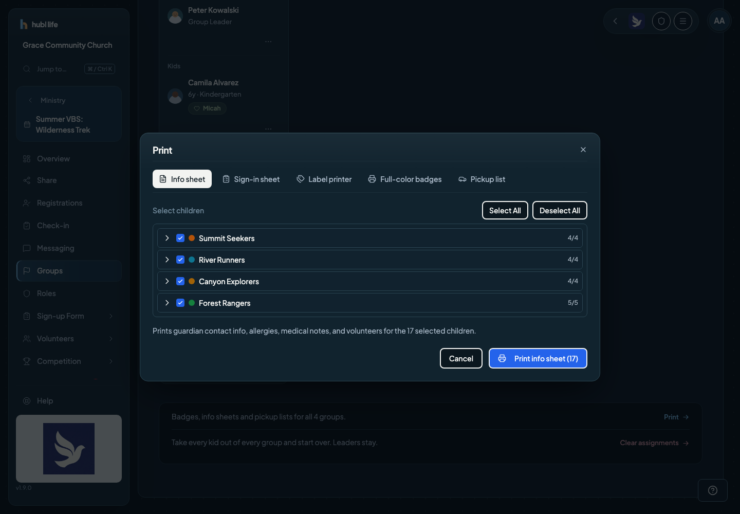Click the Summit Seekers orange color dot
Screen dimensions: 740x514
click(x=192, y=238)
